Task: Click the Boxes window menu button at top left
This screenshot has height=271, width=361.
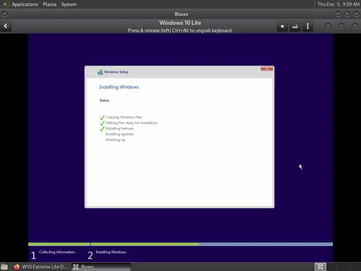Action: 4,14
